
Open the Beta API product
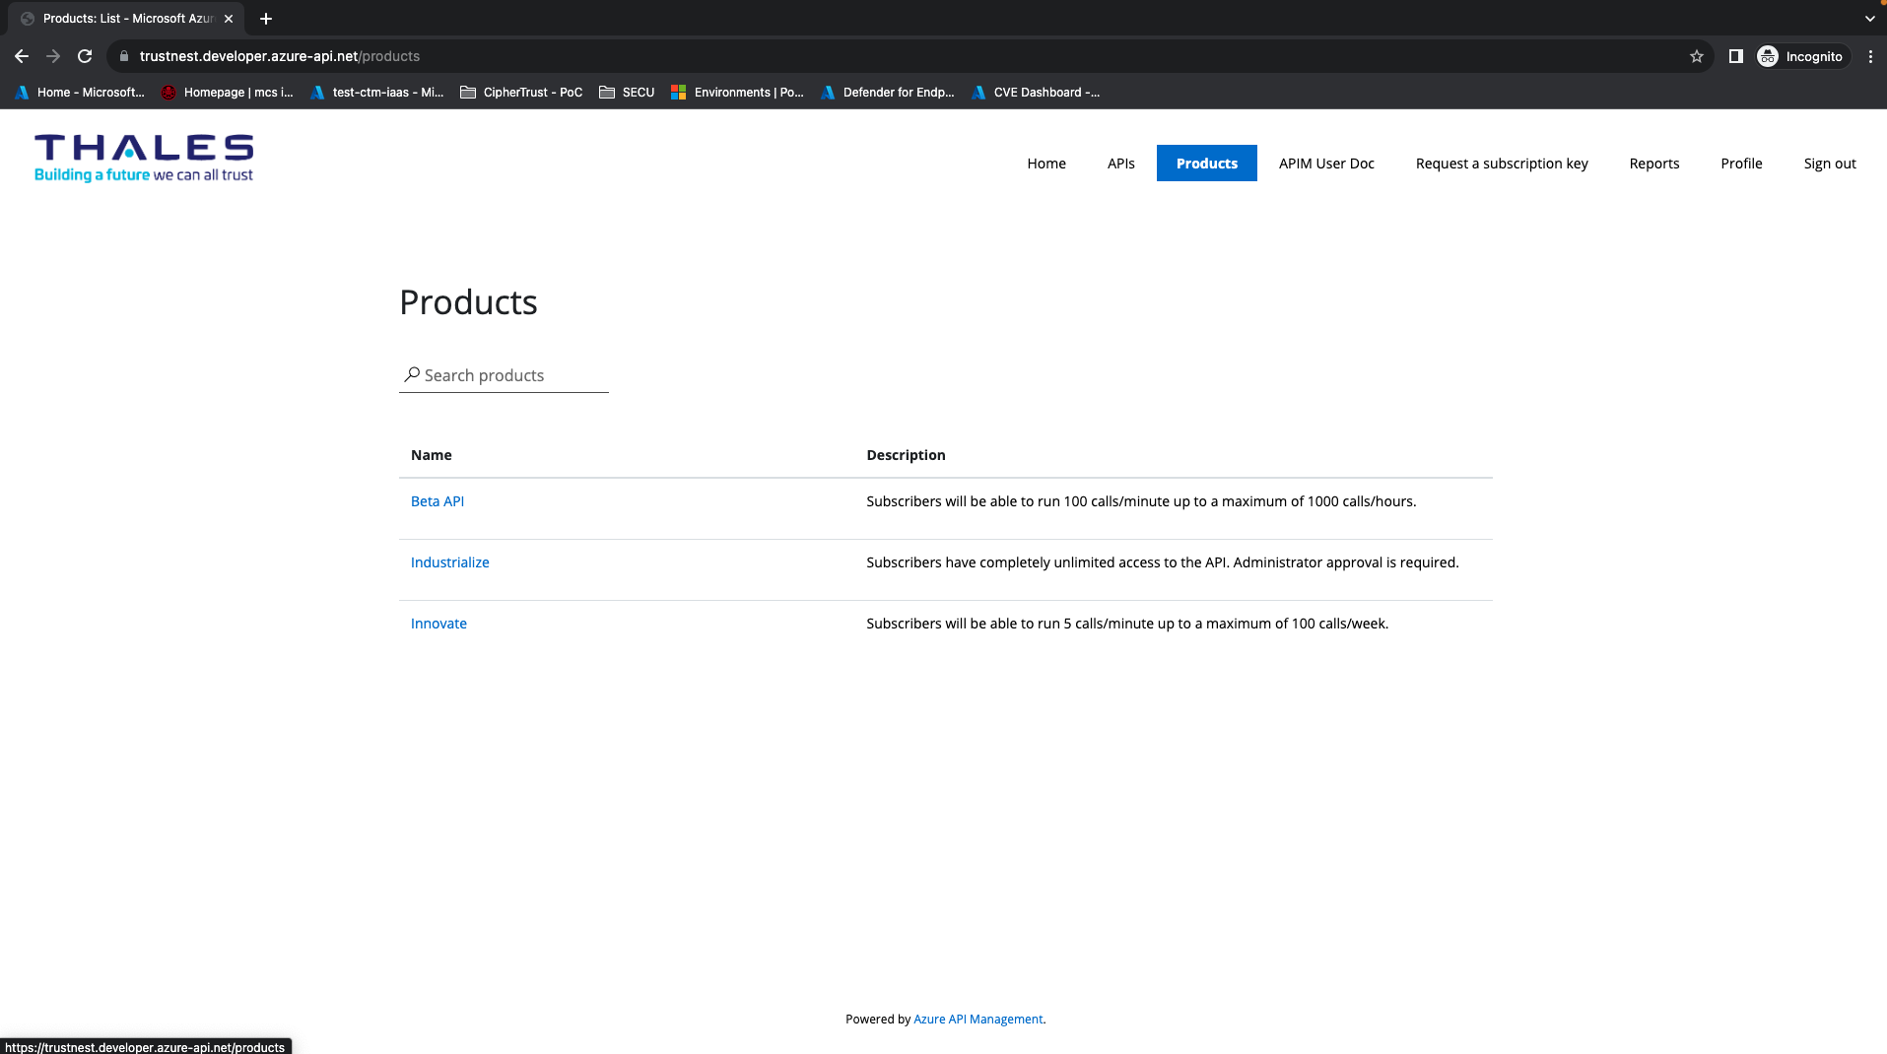tap(438, 501)
